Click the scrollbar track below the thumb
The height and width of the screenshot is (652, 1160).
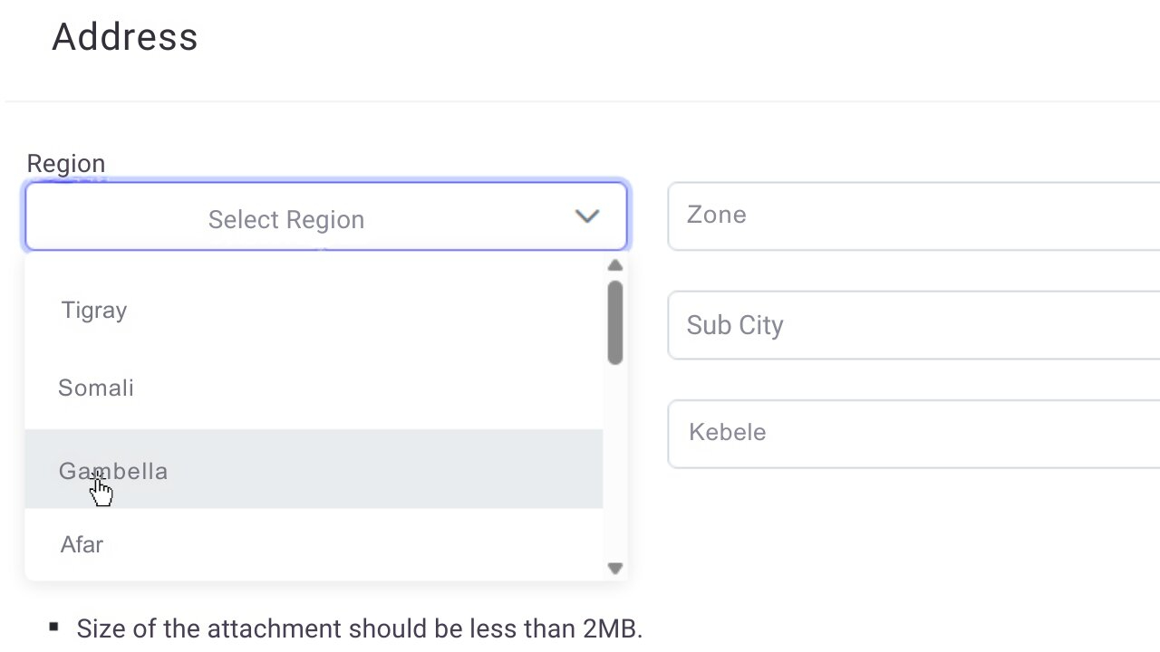[615, 462]
